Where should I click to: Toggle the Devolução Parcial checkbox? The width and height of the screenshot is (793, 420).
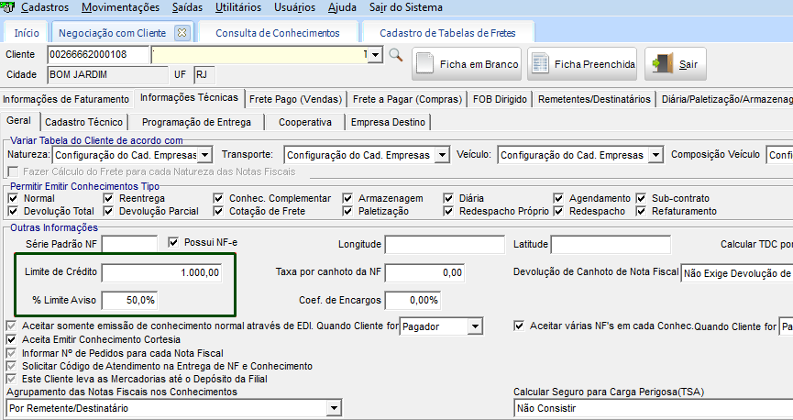(108, 211)
